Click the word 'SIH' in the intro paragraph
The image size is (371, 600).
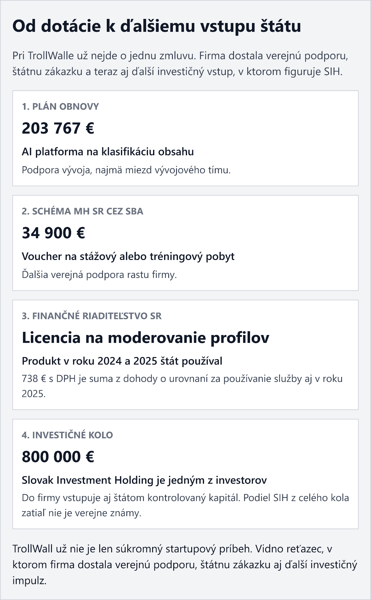pos(332,72)
